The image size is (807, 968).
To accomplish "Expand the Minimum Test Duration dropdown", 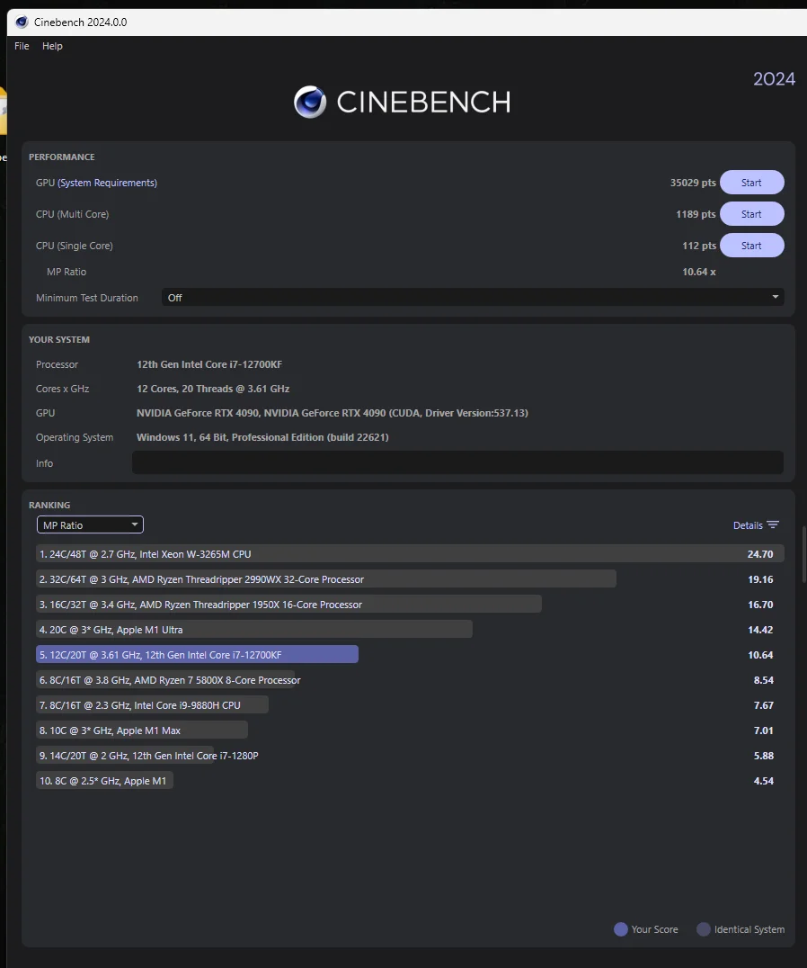I will tap(473, 298).
